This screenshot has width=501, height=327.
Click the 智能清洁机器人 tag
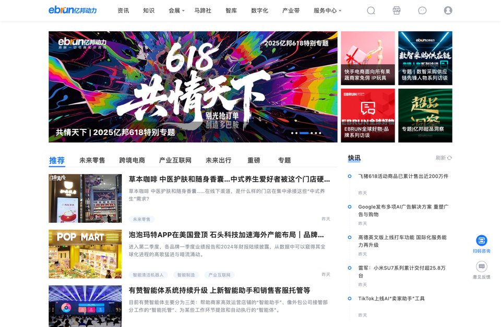tap(148, 275)
